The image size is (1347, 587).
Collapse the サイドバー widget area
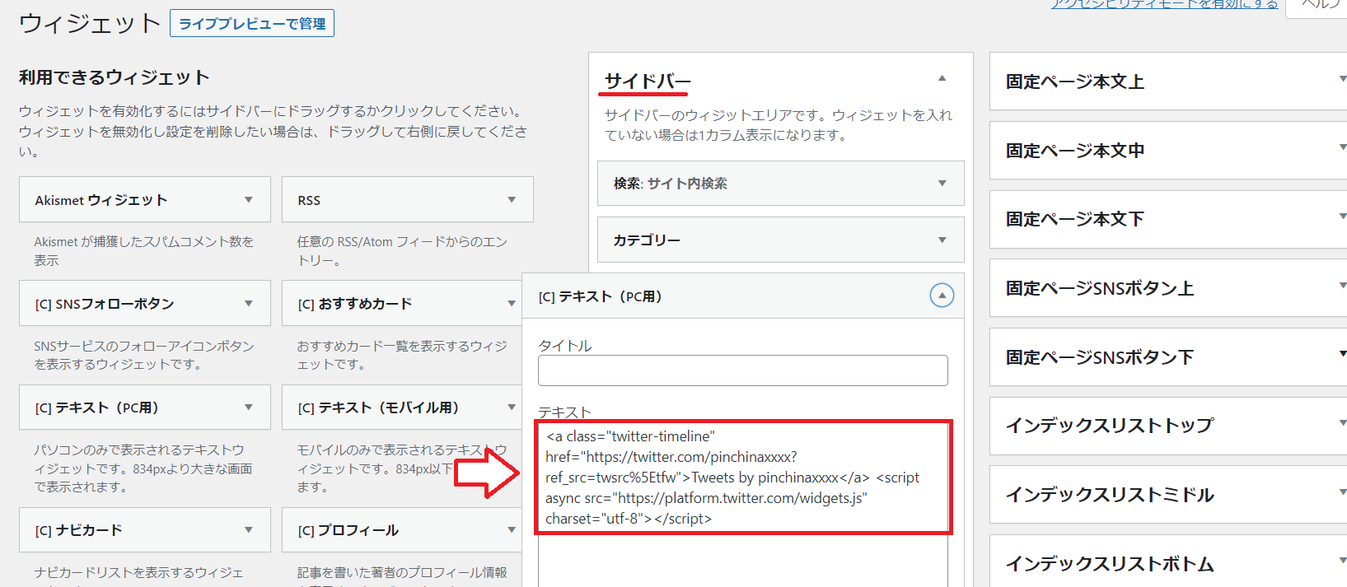pyautogui.click(x=942, y=79)
